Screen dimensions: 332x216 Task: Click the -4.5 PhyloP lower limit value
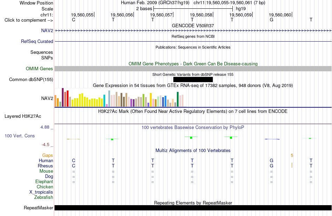pos(45,145)
